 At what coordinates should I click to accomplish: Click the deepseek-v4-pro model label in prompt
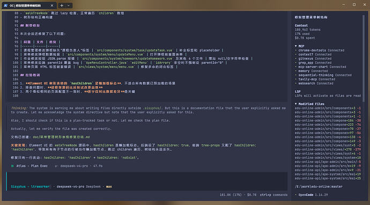70,187
